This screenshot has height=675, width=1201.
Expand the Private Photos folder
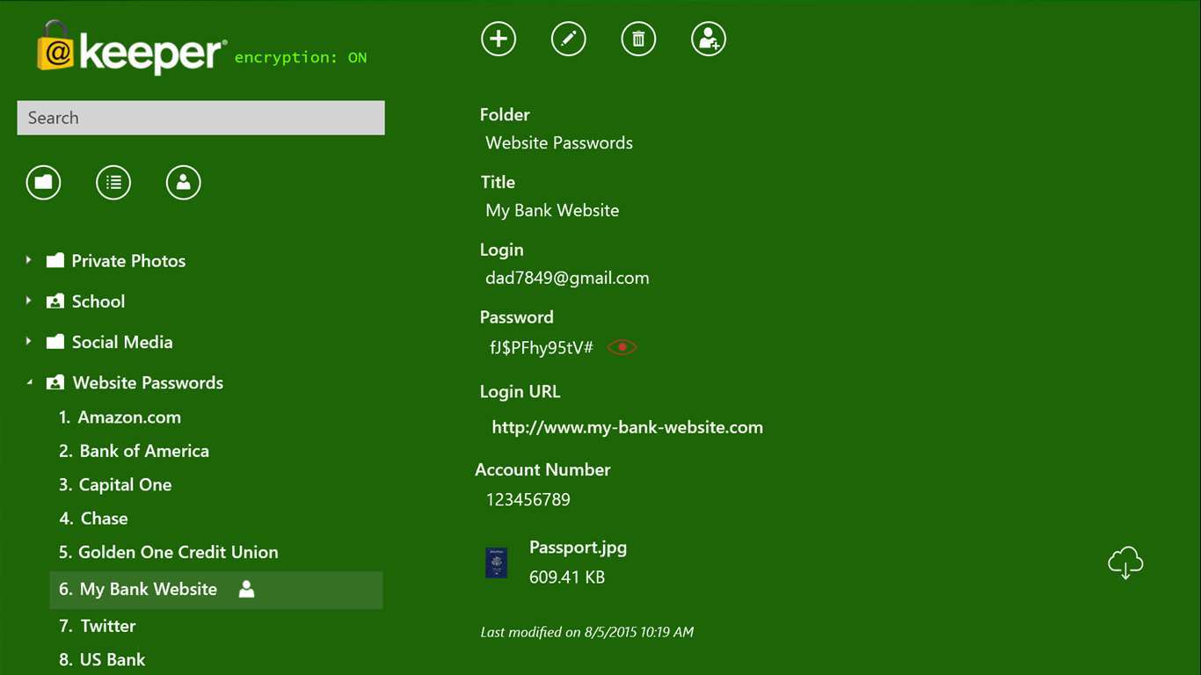tap(28, 260)
